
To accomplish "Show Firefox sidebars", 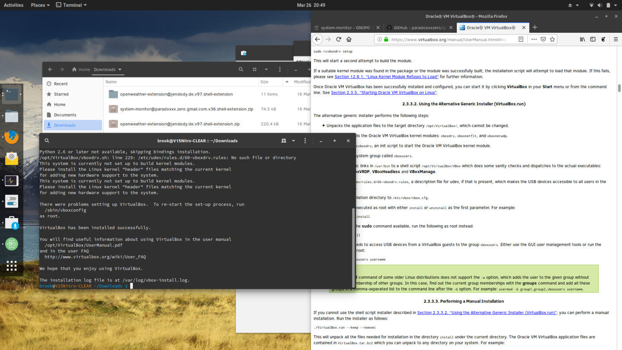I will [x=593, y=39].
